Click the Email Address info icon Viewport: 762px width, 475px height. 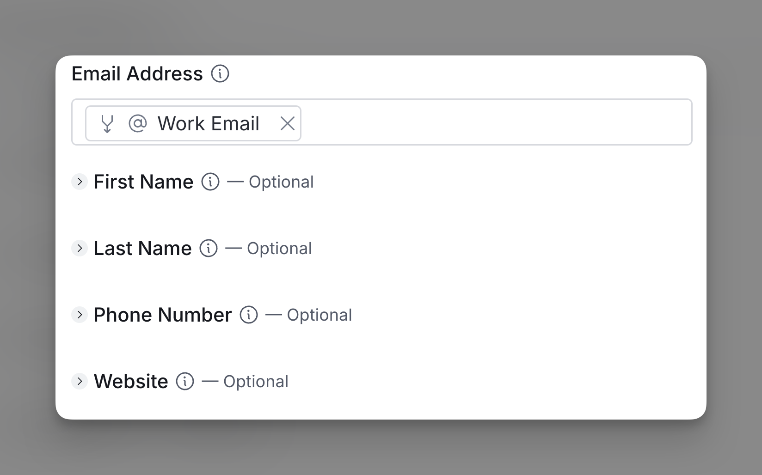[x=220, y=73]
